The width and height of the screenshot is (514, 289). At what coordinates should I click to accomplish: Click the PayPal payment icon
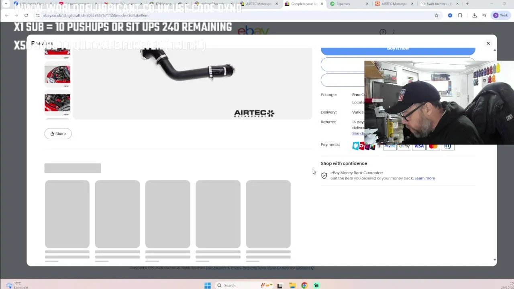tap(390, 146)
